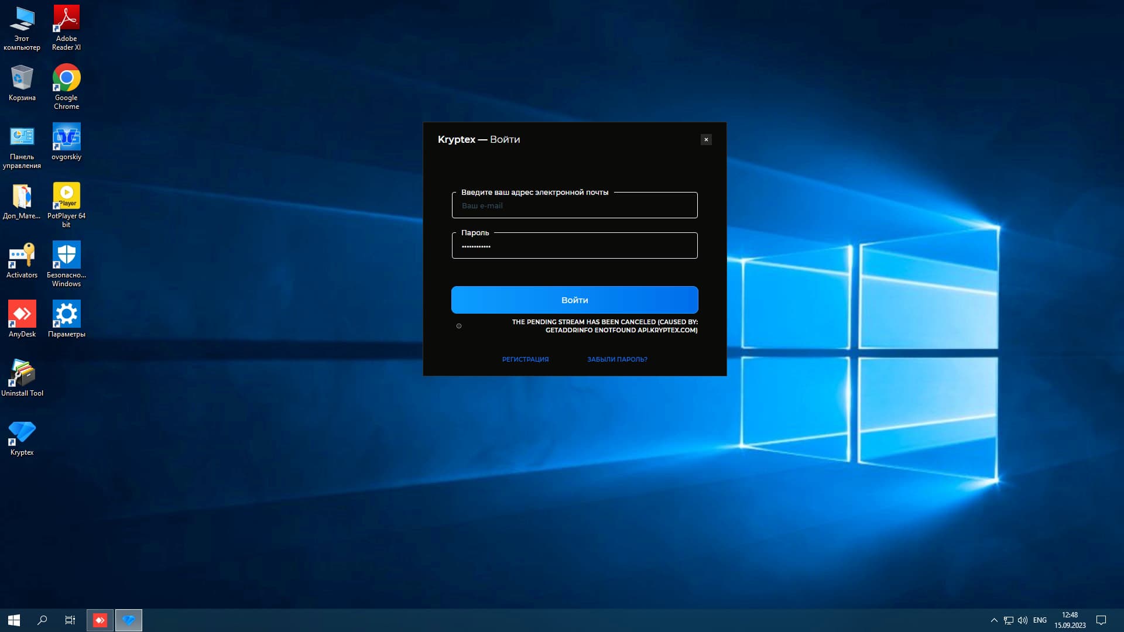The width and height of the screenshot is (1124, 632).
Task: Select the ovgorskiy desktop shortcut
Action: 66,142
